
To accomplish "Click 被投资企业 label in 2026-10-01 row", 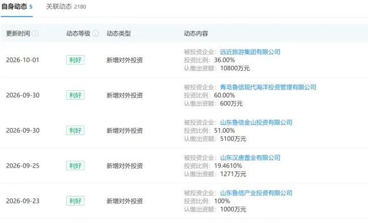I will (200, 52).
